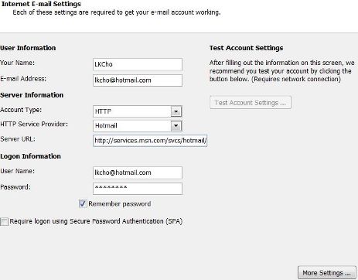Click the User Name logon field
This screenshot has height=280, width=358.
[138, 172]
